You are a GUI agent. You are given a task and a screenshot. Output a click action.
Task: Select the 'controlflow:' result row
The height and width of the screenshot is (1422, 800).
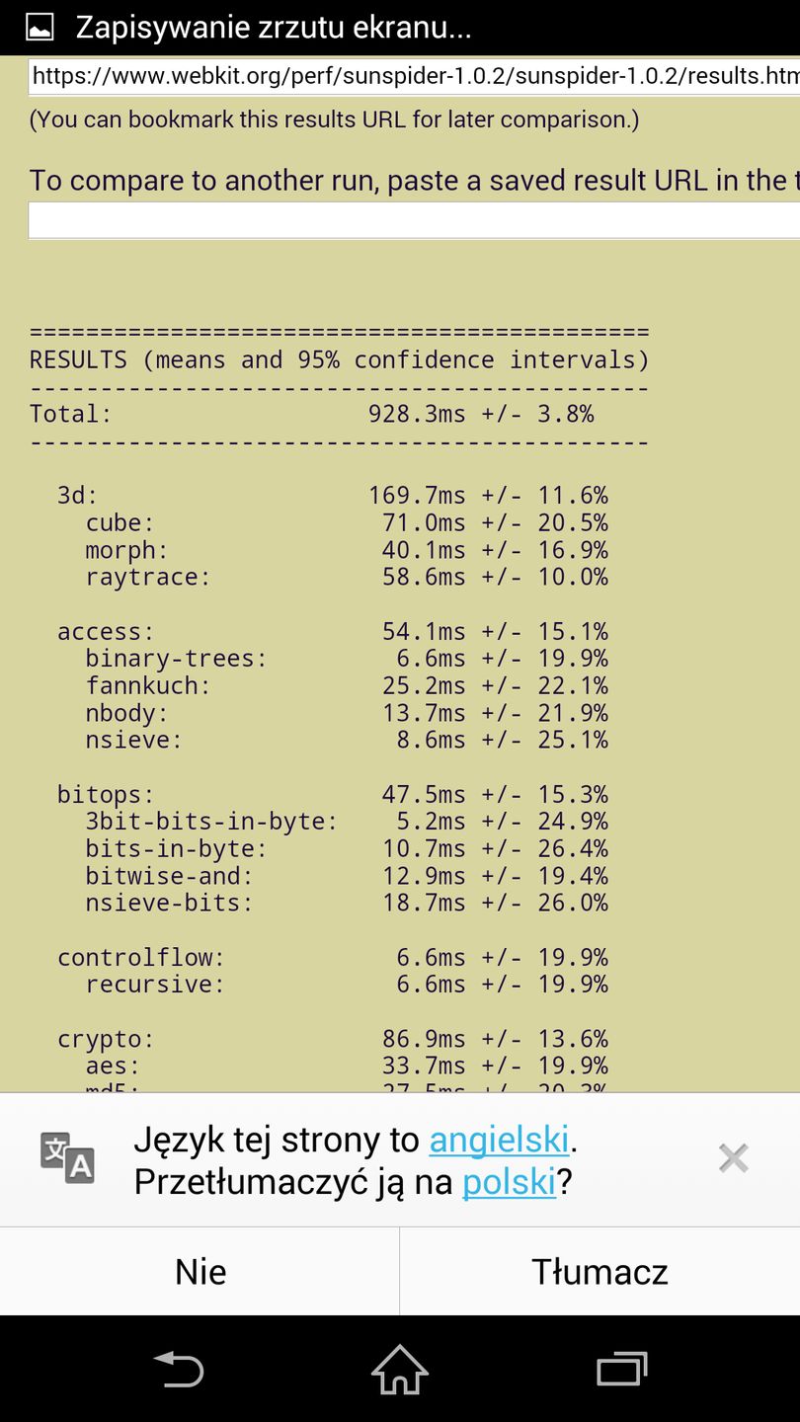(332, 957)
